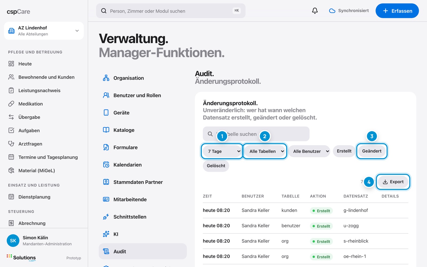Click the Kataloge book icon
Image resolution: width=427 pixels, height=267 pixels.
tap(106, 130)
